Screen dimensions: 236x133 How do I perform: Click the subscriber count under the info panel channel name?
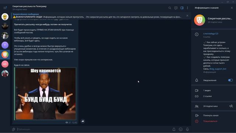(x=215, y=22)
